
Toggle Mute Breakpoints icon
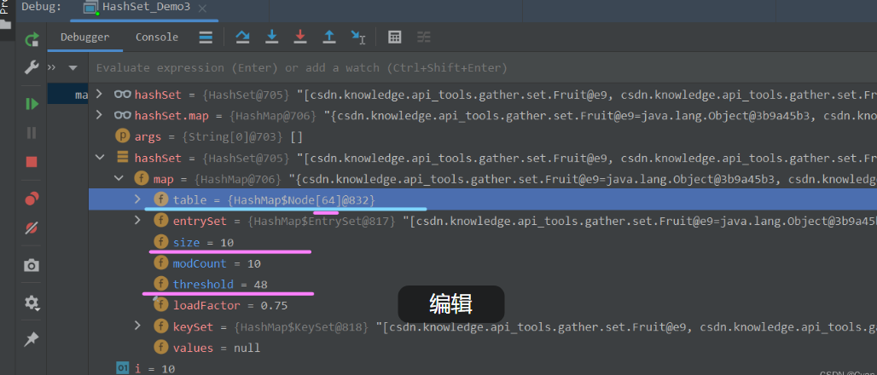[32, 228]
